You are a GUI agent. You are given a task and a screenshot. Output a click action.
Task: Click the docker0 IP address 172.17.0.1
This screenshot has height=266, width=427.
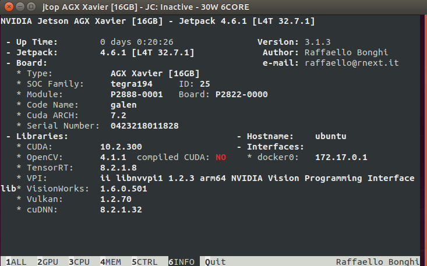point(340,157)
